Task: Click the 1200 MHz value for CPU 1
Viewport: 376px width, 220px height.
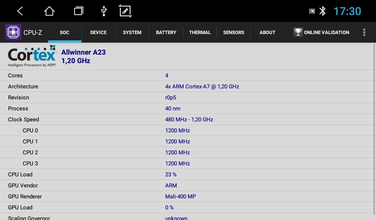Action: 177,142
